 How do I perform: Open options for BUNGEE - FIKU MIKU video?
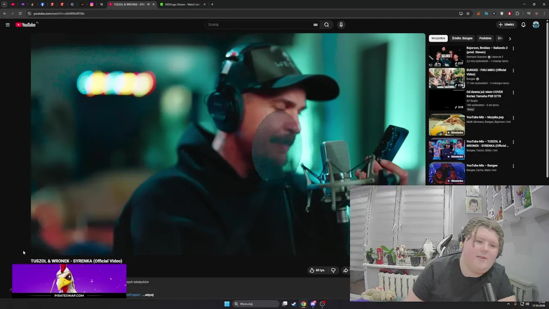[513, 70]
